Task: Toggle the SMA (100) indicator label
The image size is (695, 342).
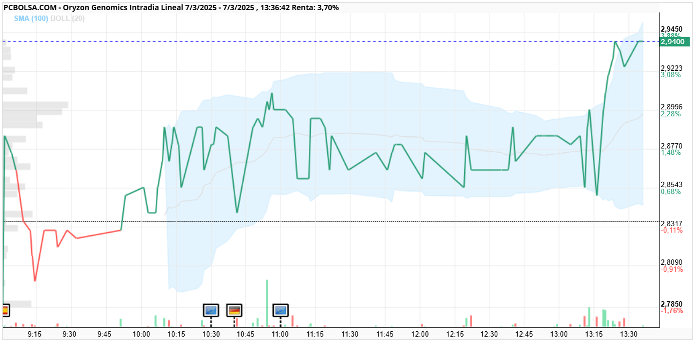Action: click(32, 18)
